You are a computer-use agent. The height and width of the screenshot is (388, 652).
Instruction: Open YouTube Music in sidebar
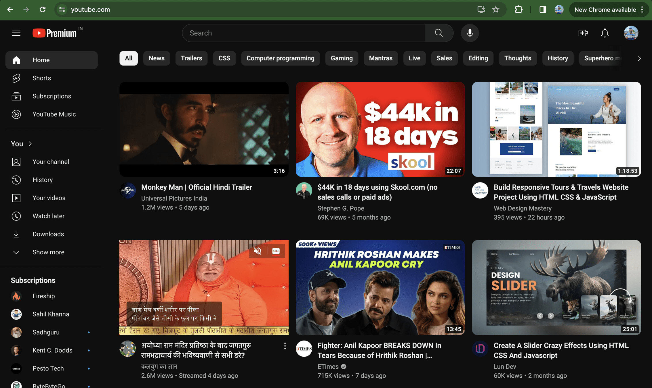point(54,114)
